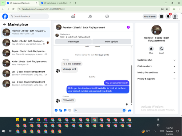Image resolution: width=182 pixels, height=136 pixels.
Task: Focus the Search Facebook field
Action: (x=29, y=16)
